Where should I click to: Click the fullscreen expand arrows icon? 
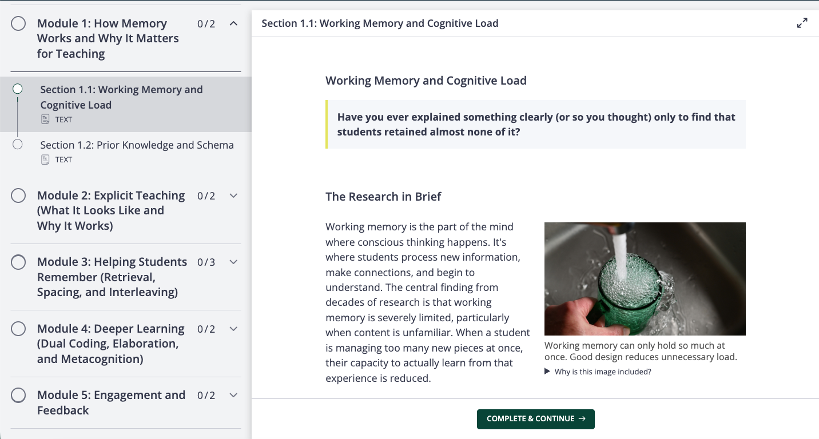(802, 23)
